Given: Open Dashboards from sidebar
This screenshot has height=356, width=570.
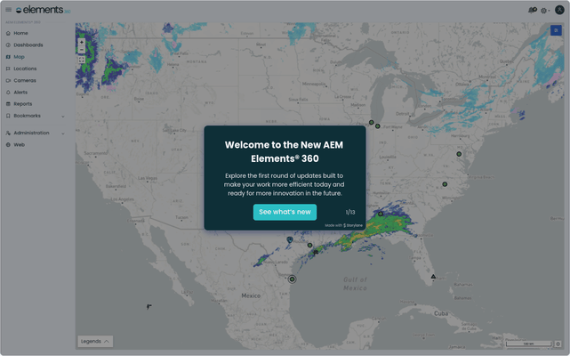Looking at the screenshot, I should tap(28, 44).
